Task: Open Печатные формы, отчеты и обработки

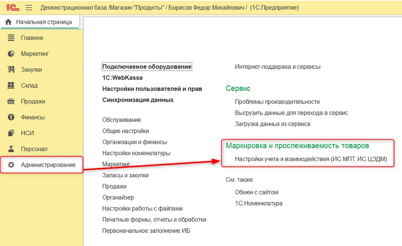Action: [154, 219]
